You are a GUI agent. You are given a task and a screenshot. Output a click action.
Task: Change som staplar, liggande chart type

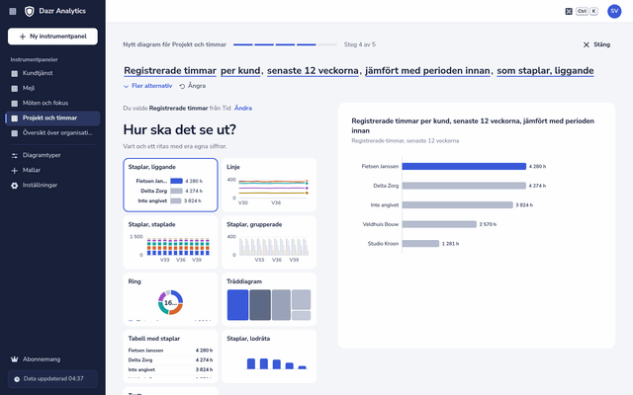[x=545, y=71]
